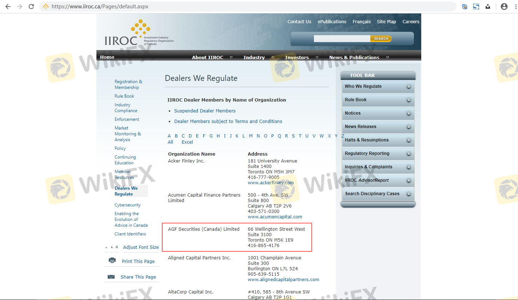Open the browser profile avatar icon

point(504,7)
